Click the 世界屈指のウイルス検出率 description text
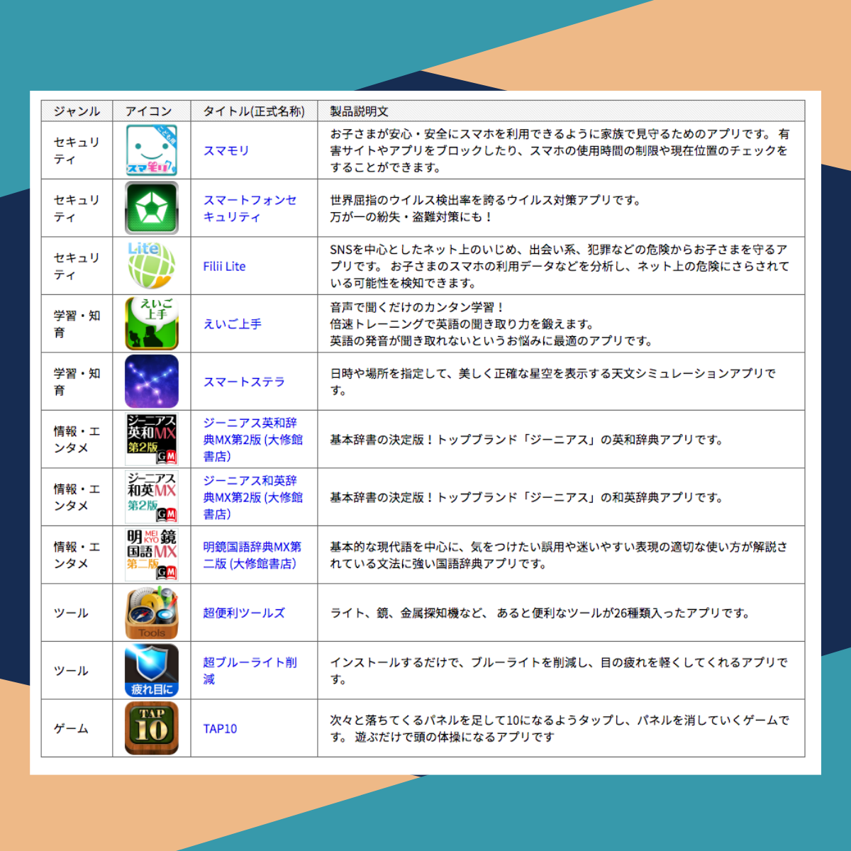This screenshot has height=851, width=851. tap(485, 208)
